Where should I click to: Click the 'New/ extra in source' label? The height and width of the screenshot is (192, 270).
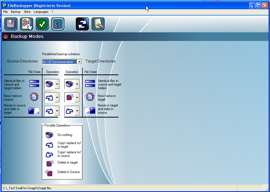click(x=13, y=98)
